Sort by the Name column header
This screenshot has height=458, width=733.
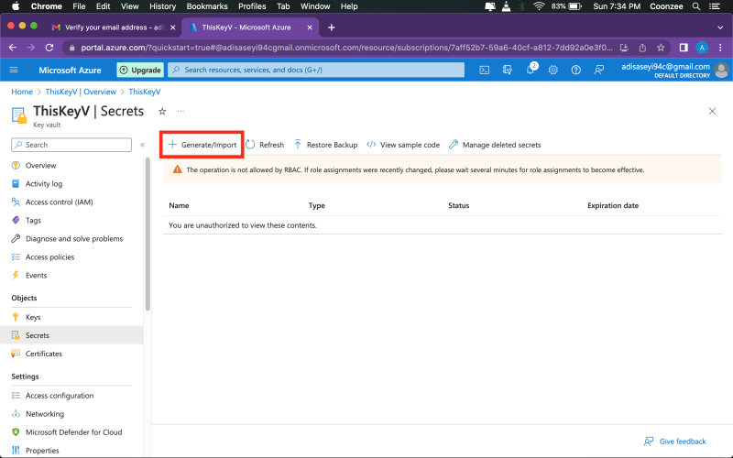pos(179,205)
